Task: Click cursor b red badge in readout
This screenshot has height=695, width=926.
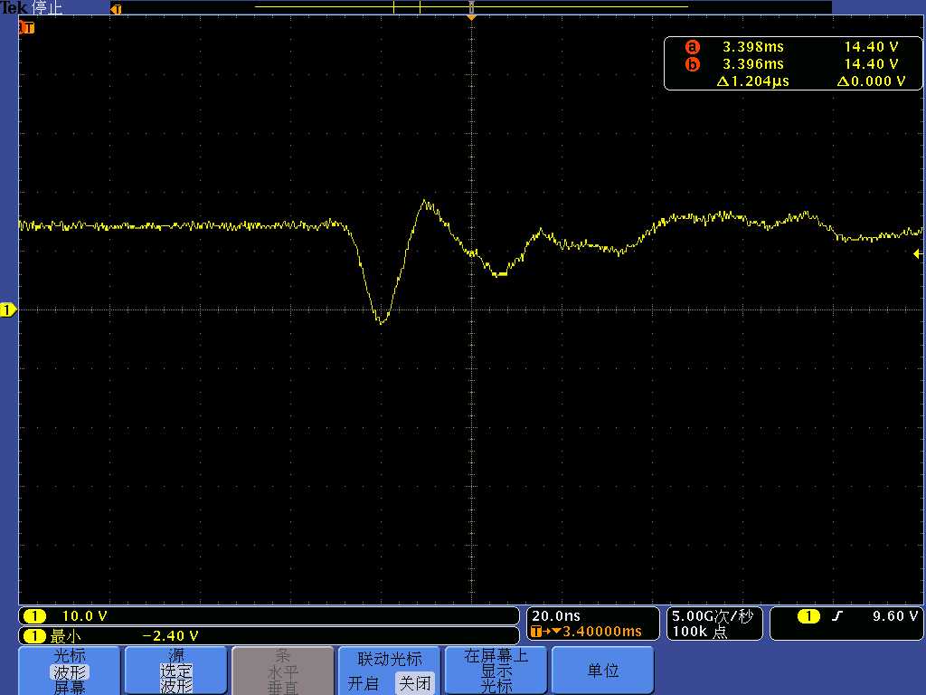Action: 692,64
